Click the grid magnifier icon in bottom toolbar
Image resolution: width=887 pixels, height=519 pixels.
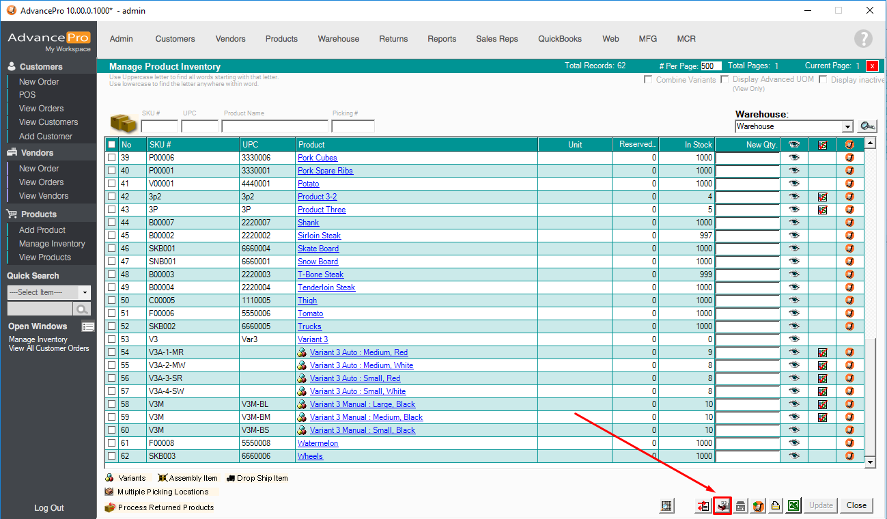667,506
